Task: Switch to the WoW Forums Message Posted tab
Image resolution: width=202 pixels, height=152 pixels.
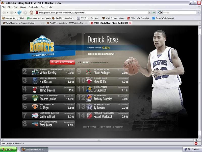Action: click(23, 23)
